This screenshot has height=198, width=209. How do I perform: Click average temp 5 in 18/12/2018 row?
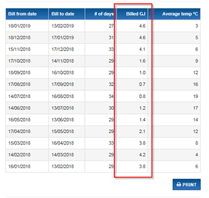click(x=196, y=38)
